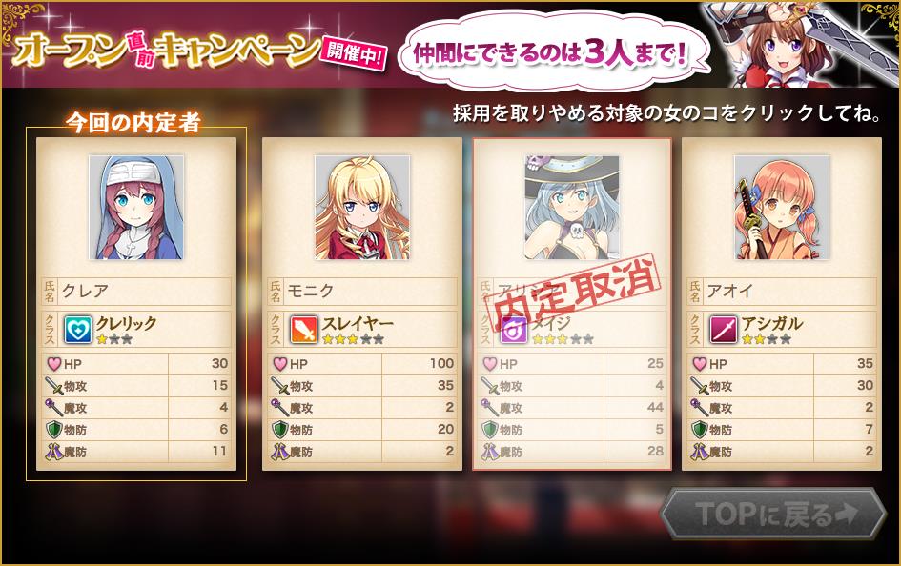Click the Slayer sword class icon
Viewport: 901px width, 566px height.
point(303,330)
